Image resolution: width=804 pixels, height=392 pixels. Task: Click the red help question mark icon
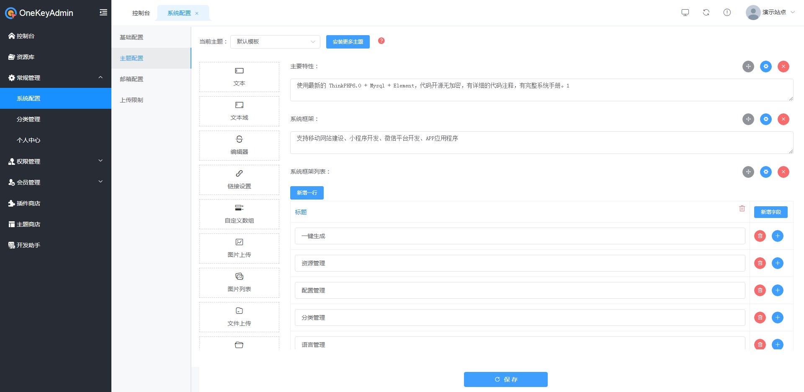(x=381, y=41)
